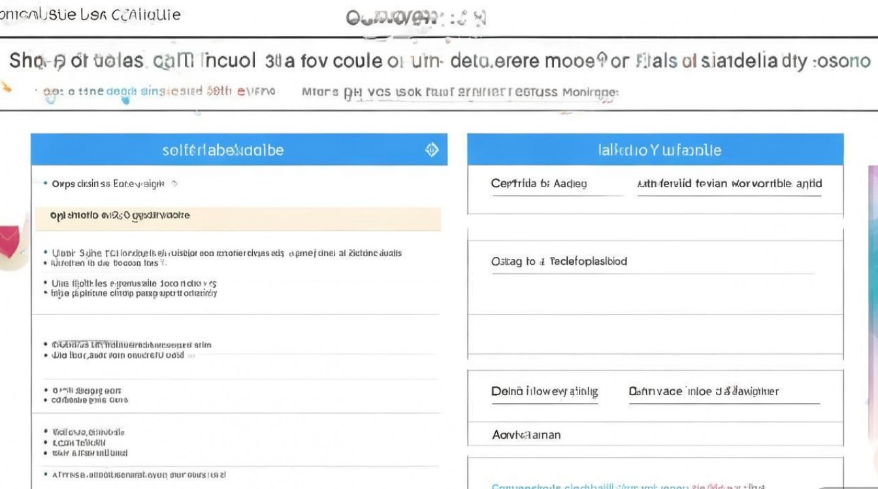Screen dimensions: 878x489
Task: Click the small orange arrow icon below heading
Action: (6, 86)
